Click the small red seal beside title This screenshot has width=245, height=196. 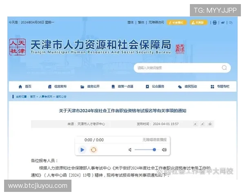click(180, 49)
